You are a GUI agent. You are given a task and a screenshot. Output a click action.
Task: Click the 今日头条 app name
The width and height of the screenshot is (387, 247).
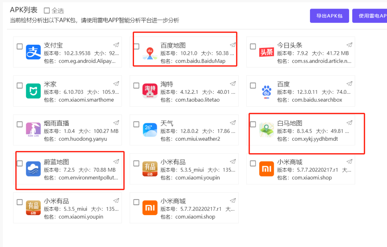click(290, 45)
